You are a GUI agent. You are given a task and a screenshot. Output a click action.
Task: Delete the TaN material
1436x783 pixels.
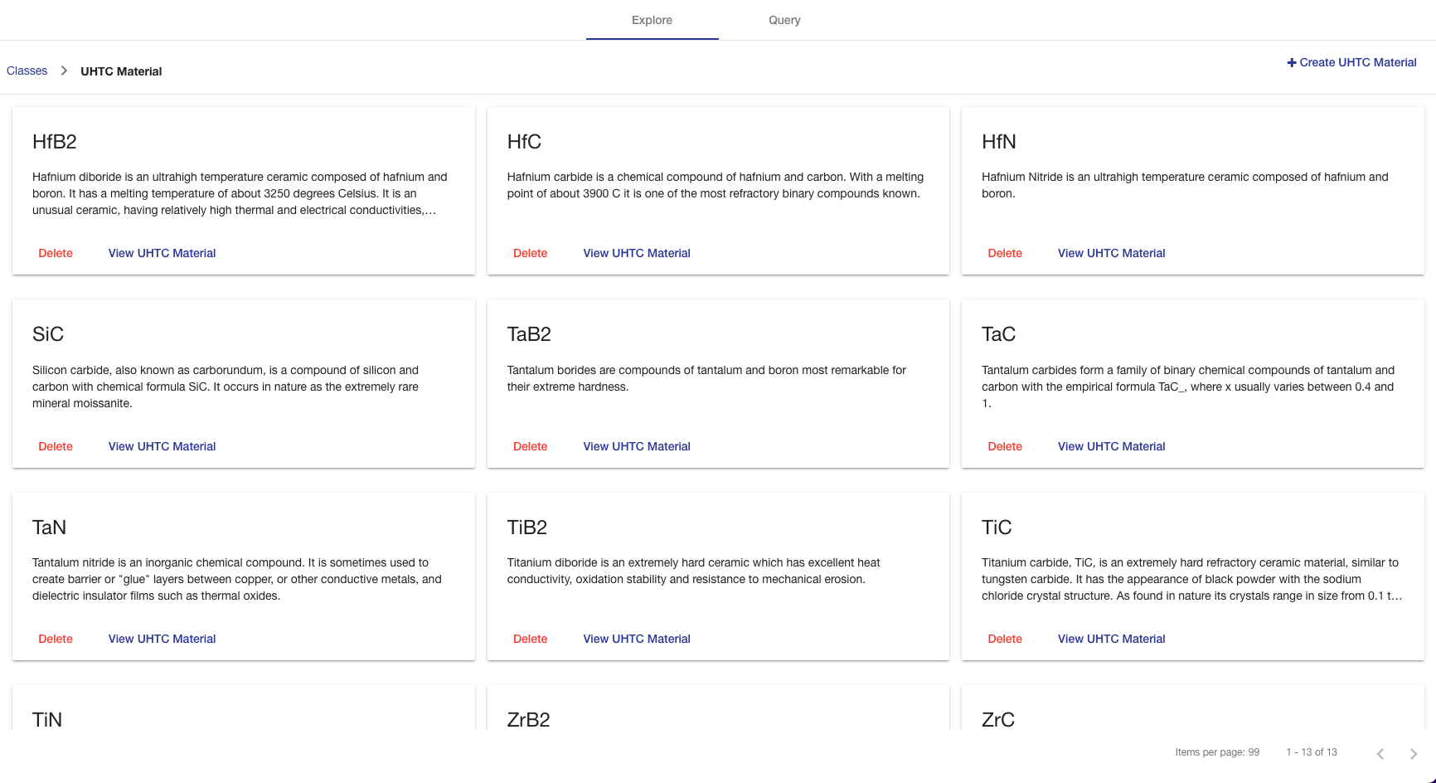[x=56, y=639]
